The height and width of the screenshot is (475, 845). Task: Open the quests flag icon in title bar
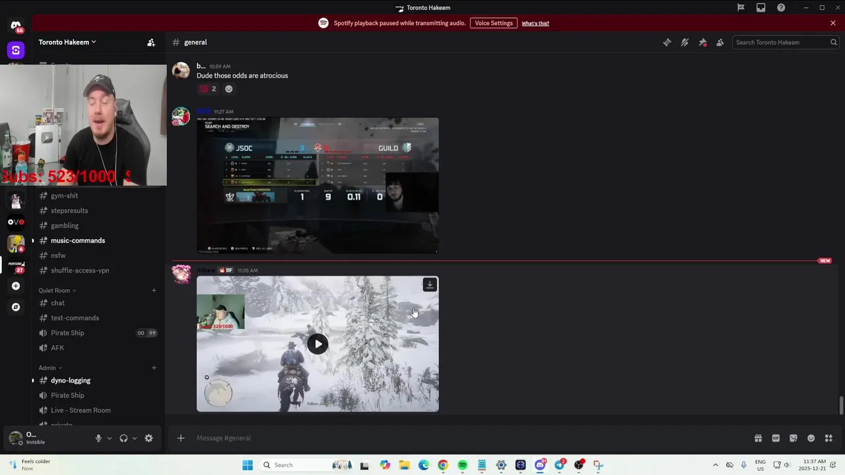[x=741, y=8]
